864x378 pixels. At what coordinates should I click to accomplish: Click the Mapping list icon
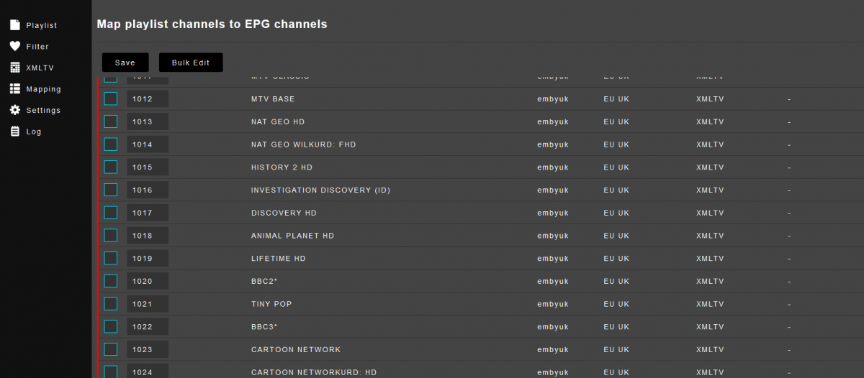coord(14,89)
